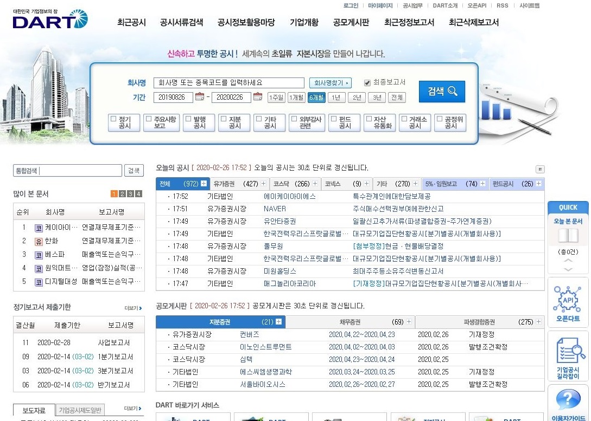Open 로그인 link in top bar
The height and width of the screenshot is (421, 591).
[351, 5]
